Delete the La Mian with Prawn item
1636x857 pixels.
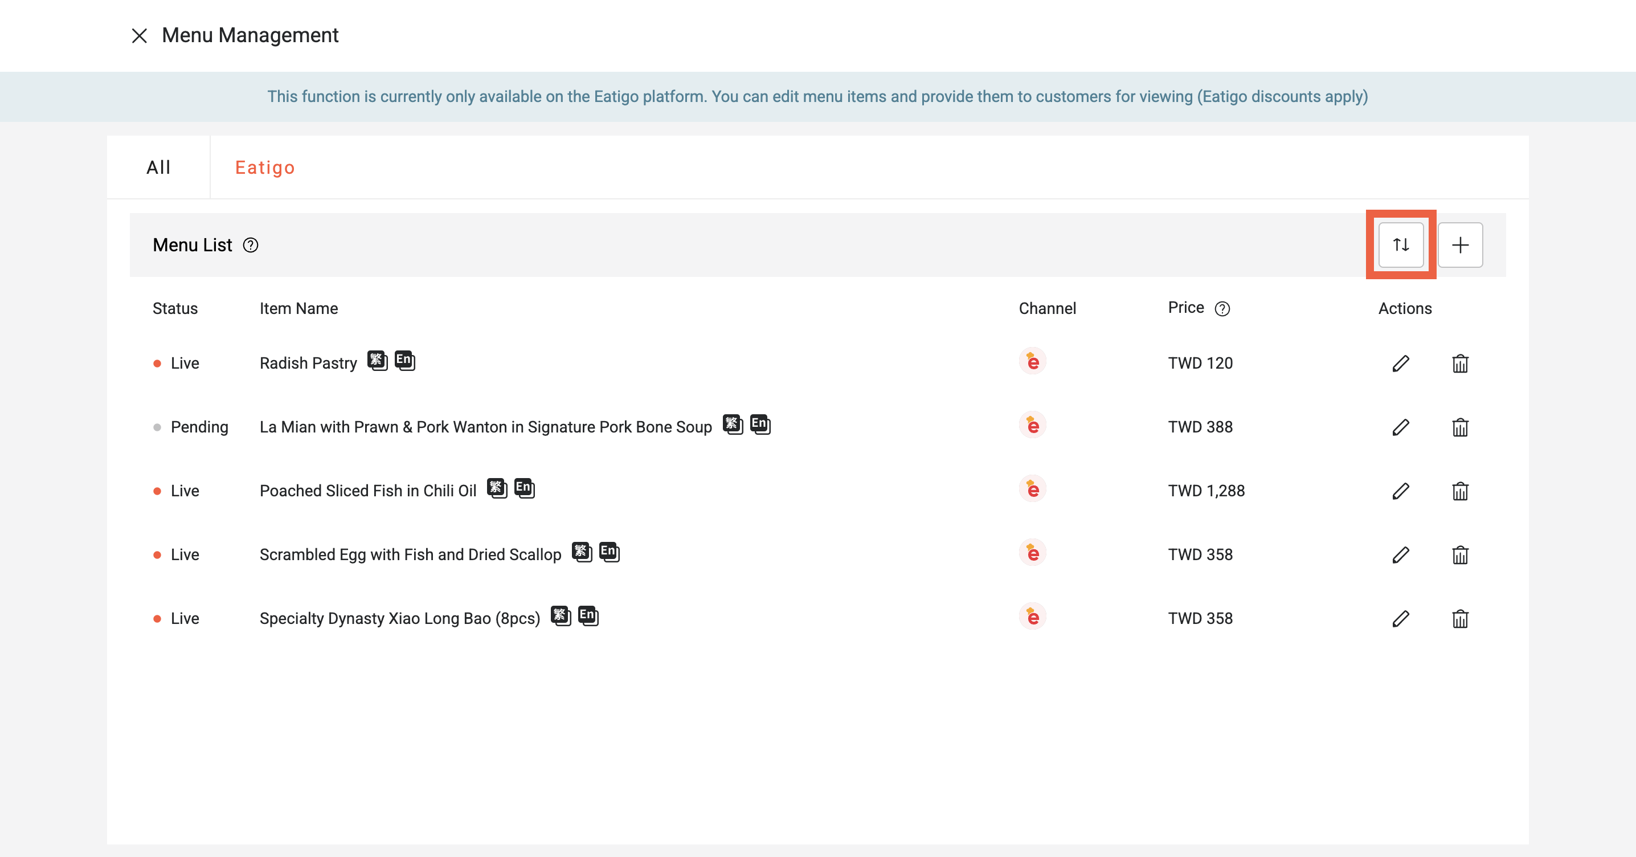pyautogui.click(x=1460, y=427)
